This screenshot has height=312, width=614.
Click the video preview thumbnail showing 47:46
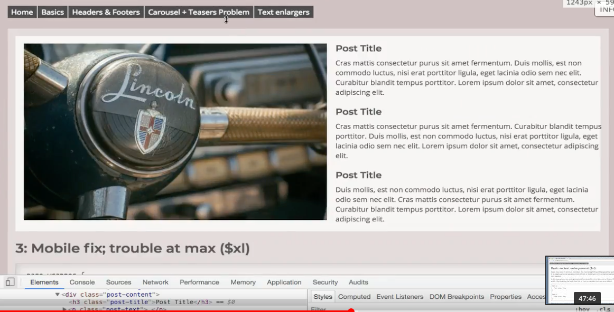pos(580,280)
